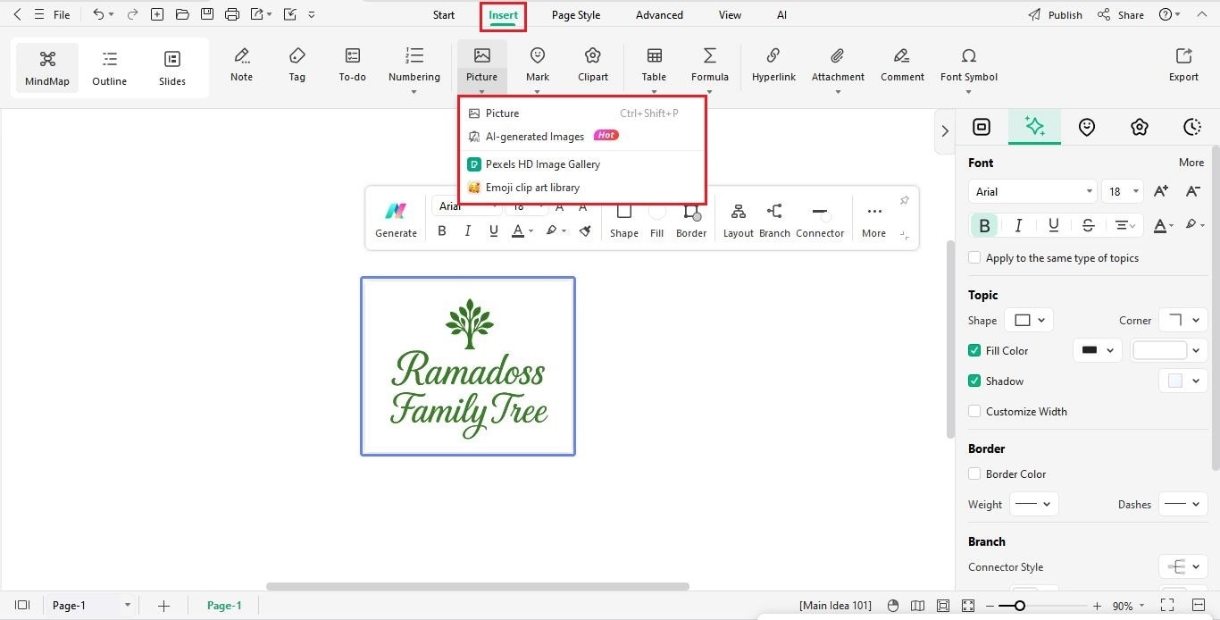
Task: Toggle Italic in the right Font panel
Action: pos(1019,225)
